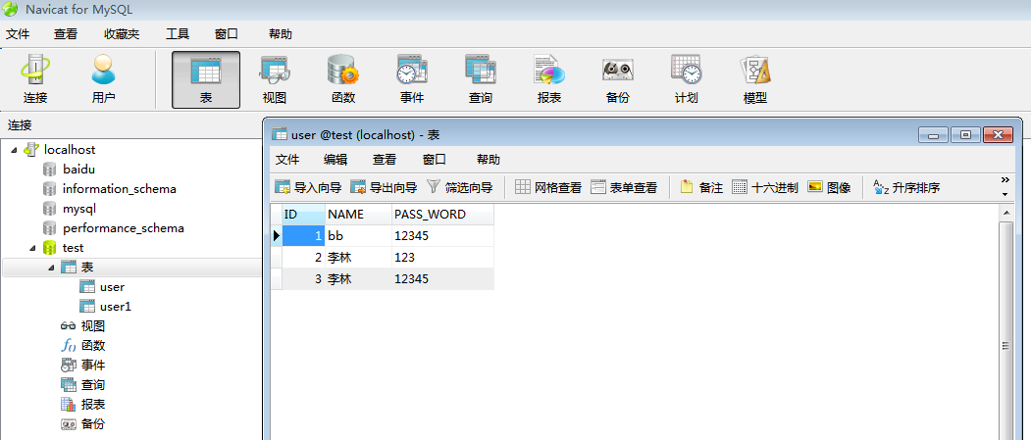The width and height of the screenshot is (1031, 440).
Task: Select the test database in tree
Action: (x=73, y=248)
